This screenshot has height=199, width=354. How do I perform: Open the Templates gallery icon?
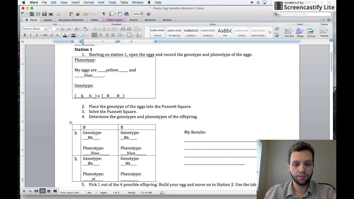[32, 14]
